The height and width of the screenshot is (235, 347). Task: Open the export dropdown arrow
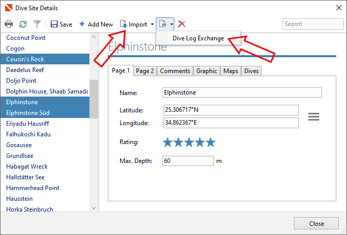(x=172, y=24)
